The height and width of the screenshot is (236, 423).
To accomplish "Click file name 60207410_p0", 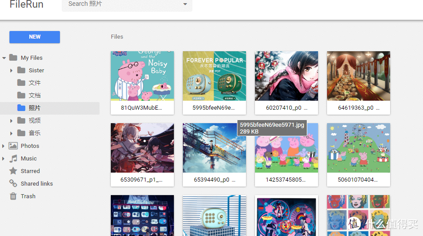I will pyautogui.click(x=287, y=107).
